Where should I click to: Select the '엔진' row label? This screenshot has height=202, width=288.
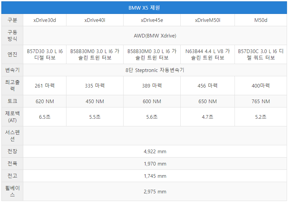pos(12,54)
